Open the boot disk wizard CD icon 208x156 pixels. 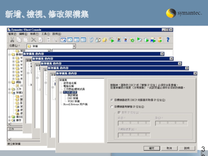pos(98,40)
